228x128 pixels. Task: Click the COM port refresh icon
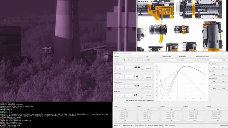coord(124,60)
